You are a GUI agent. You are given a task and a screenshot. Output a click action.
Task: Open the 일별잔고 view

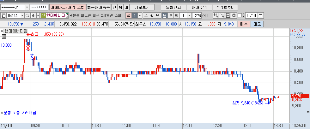[173, 8]
